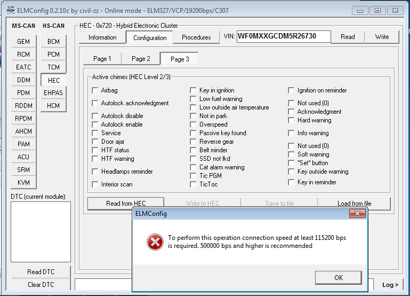Image resolution: width=410 pixels, height=296 pixels.
Task: Select the GEM module button
Action: point(23,42)
